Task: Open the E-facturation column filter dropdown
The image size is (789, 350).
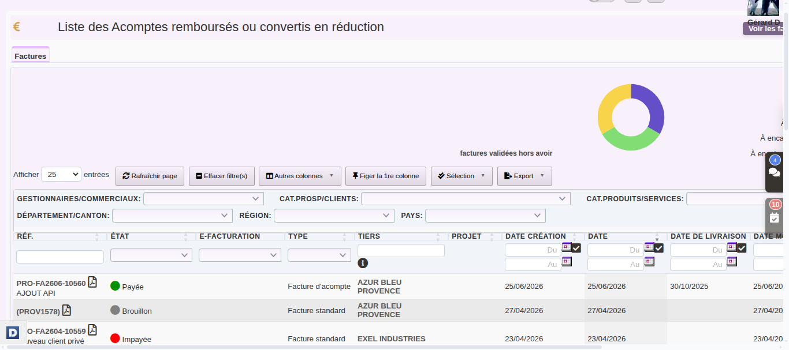Action: [240, 255]
